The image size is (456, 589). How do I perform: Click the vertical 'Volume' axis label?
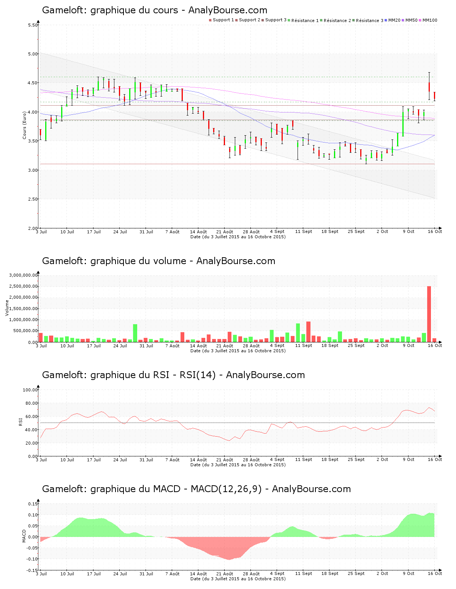pos(7,308)
